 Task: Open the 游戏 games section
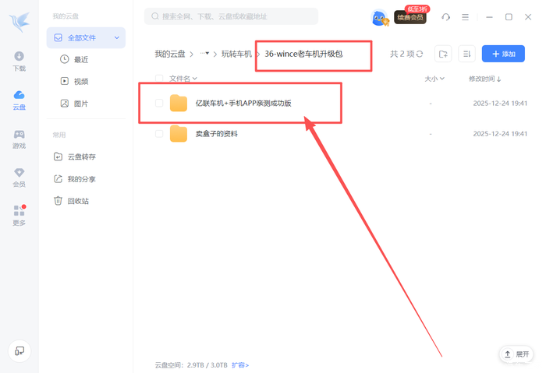click(19, 139)
